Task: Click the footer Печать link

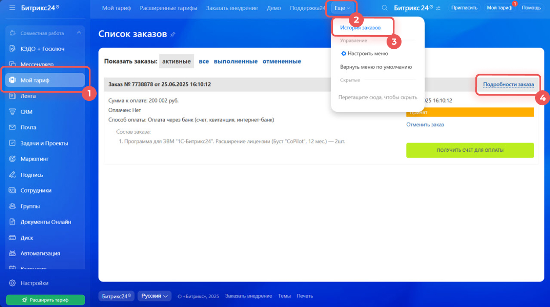Action: tap(305, 296)
